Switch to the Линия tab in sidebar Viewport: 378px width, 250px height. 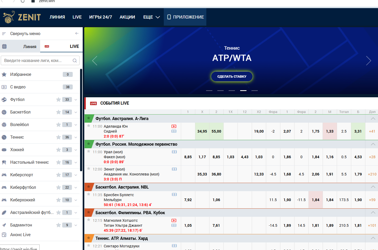pos(29,47)
